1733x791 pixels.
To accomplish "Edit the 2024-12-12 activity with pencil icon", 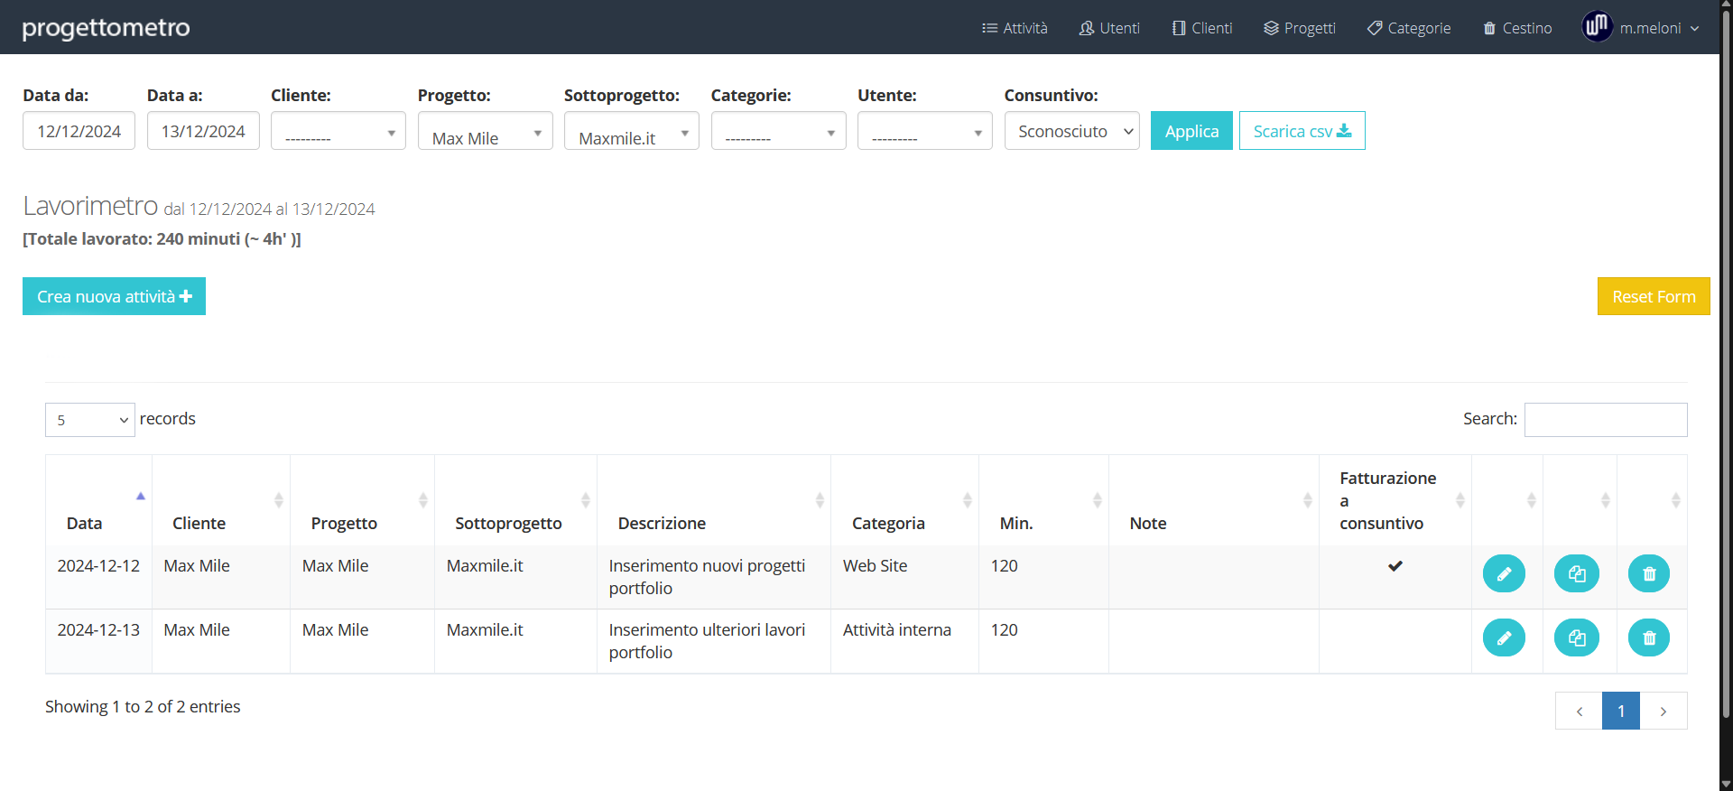I will [1504, 574].
